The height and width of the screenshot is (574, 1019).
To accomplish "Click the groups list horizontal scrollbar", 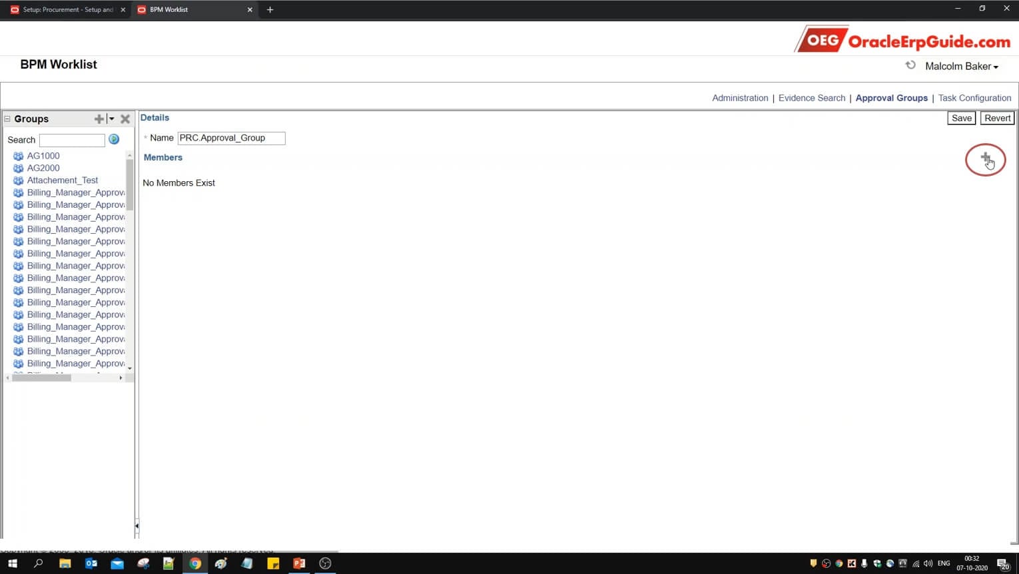I will (x=41, y=378).
